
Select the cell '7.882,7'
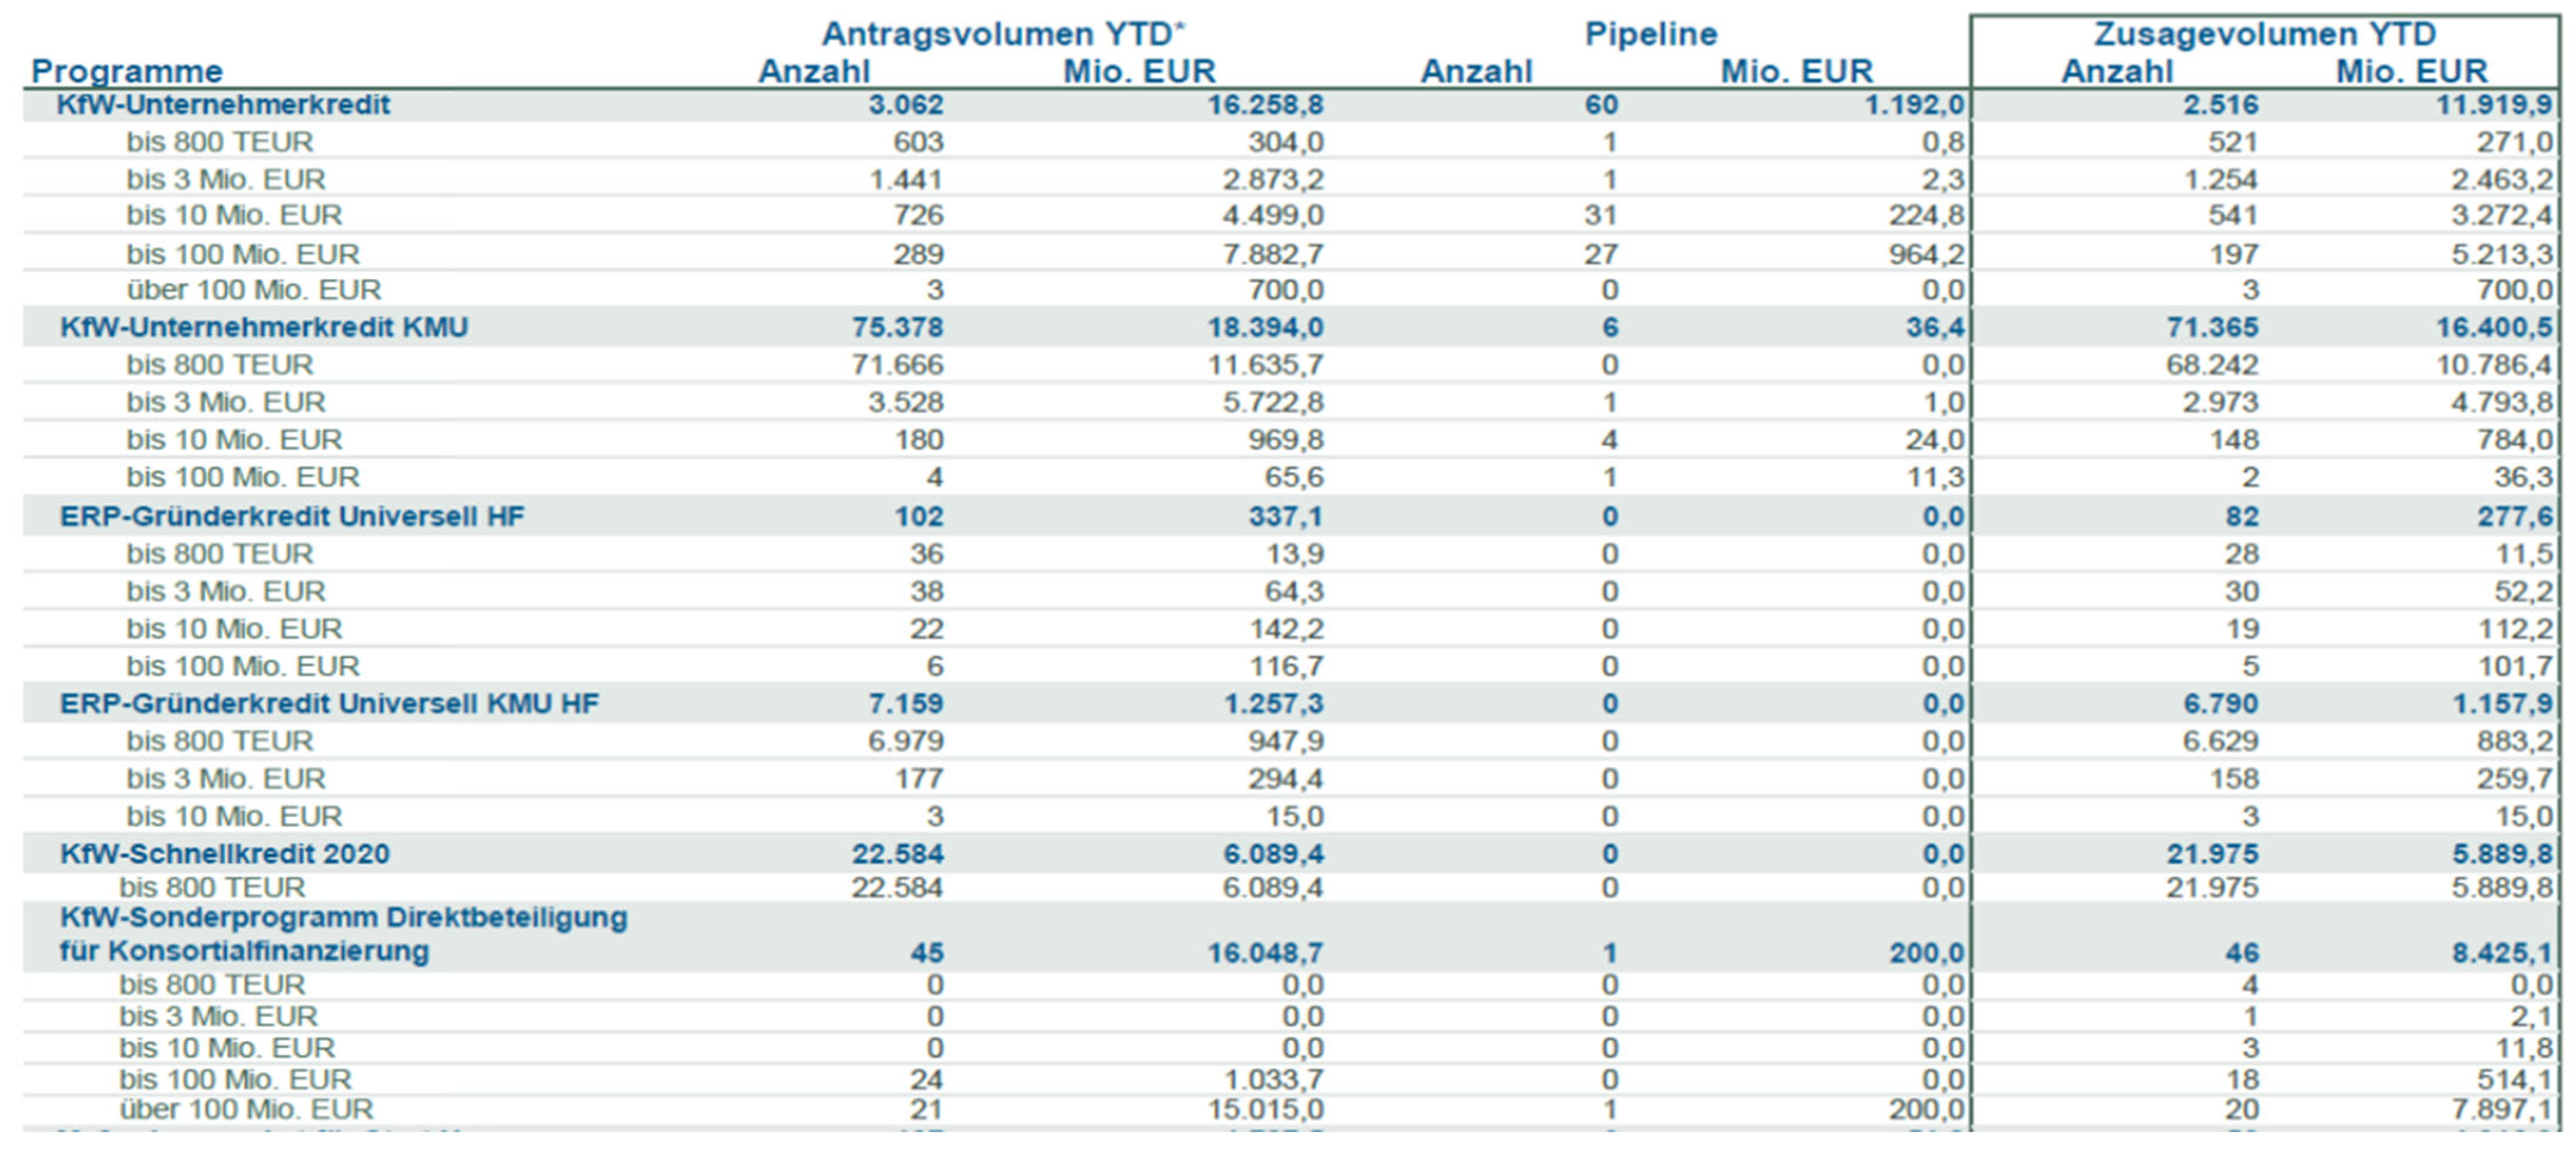pyautogui.click(x=1273, y=254)
